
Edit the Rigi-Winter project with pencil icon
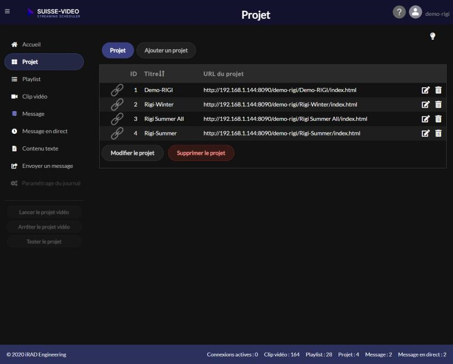(x=426, y=104)
